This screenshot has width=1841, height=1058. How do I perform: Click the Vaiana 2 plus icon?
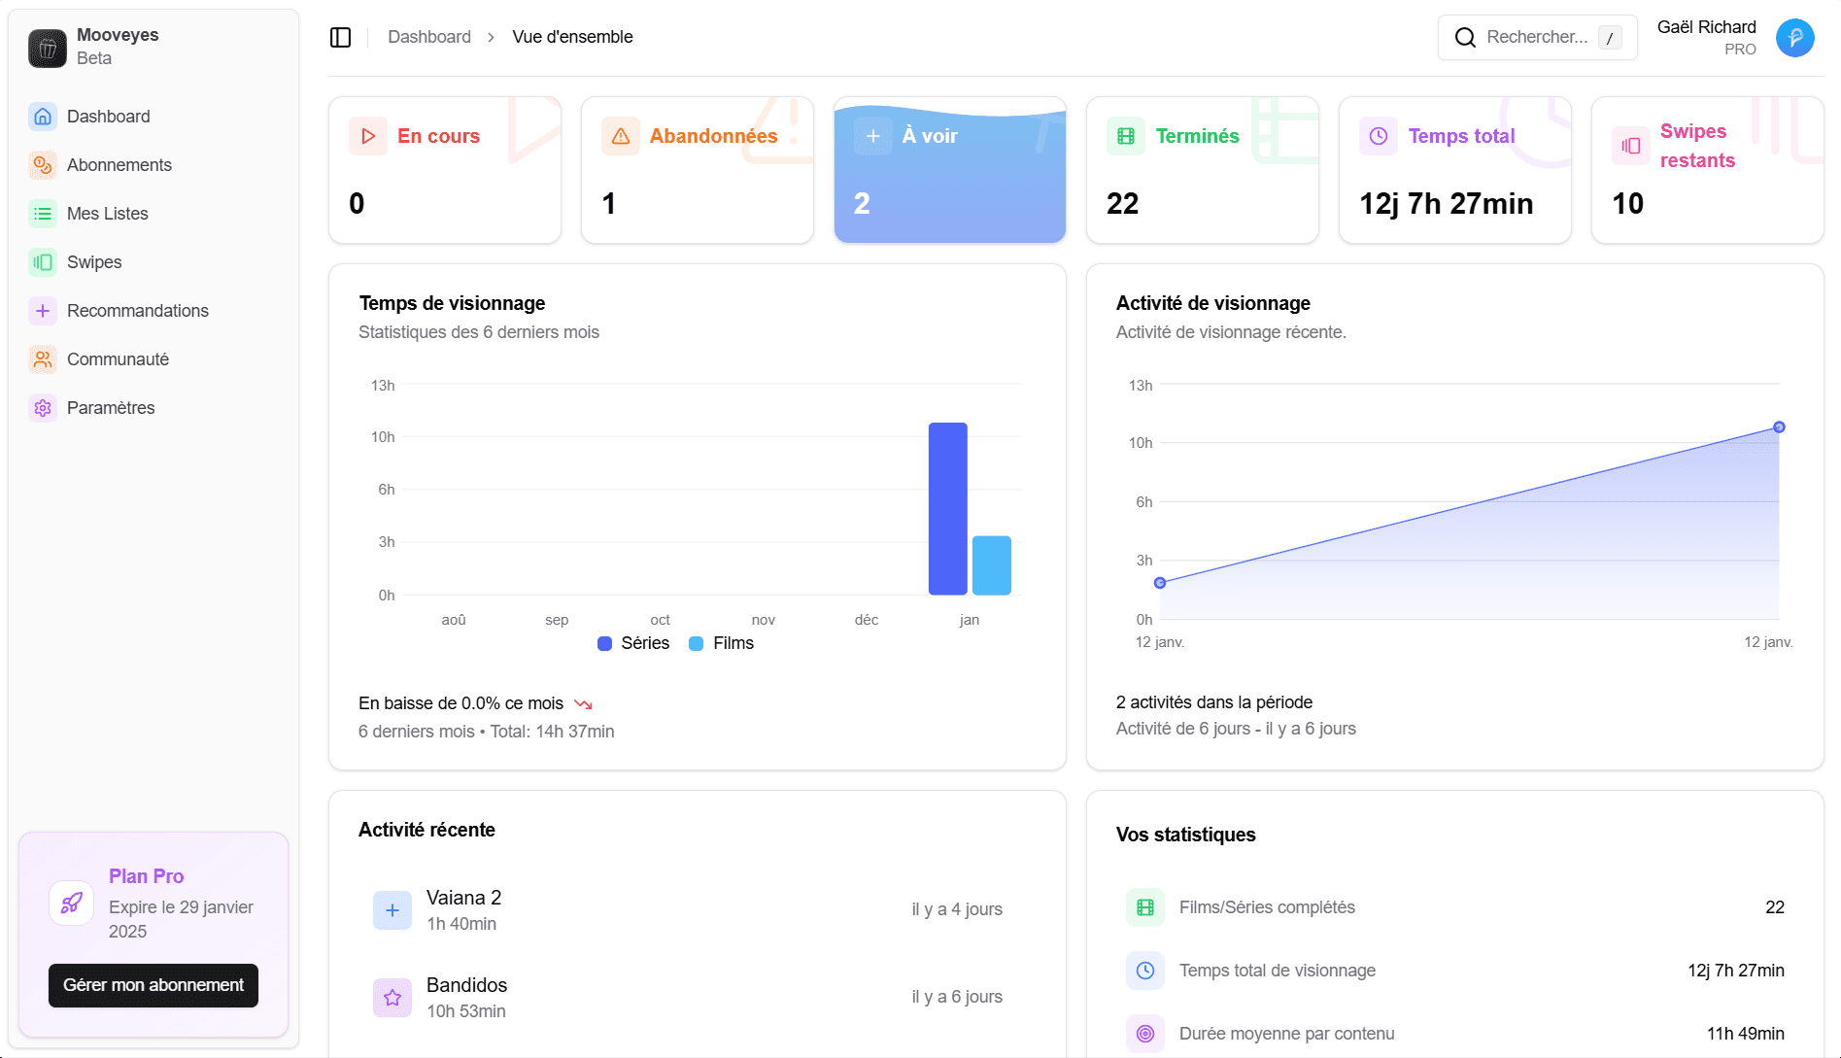click(x=392, y=910)
